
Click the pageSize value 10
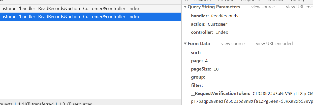(x=216, y=69)
